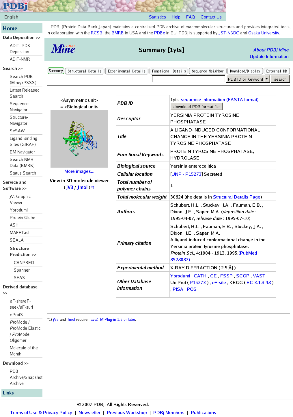The height and width of the screenshot is (417, 293).
Task: Open Latest Released Search sidebar link
Action: 25,93
